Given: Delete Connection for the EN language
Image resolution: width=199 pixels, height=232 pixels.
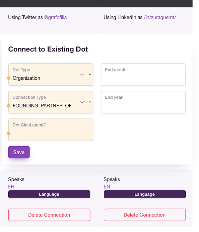Looking at the screenshot, I should 145,215.
